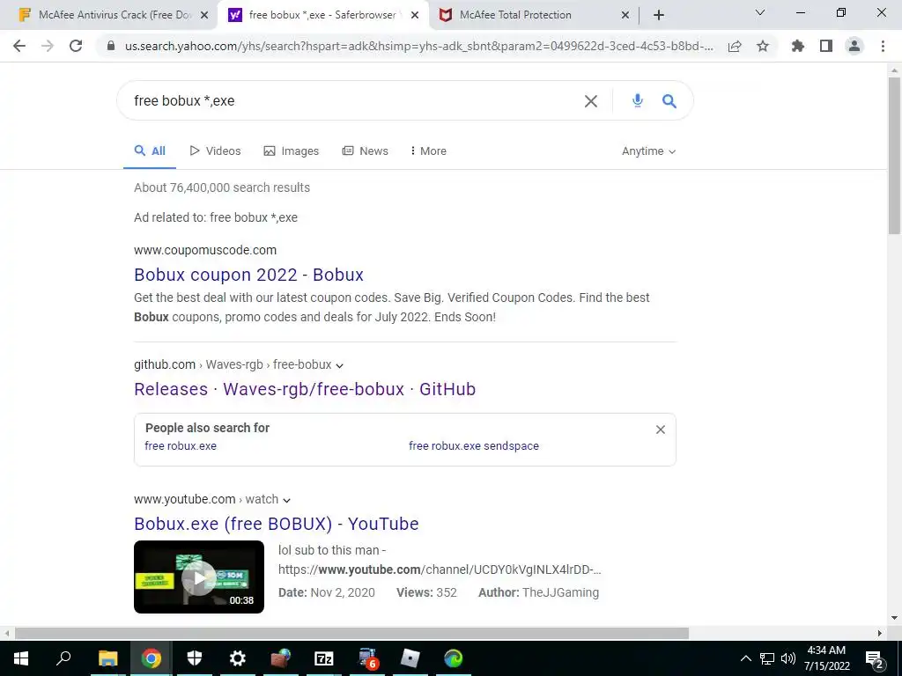Screen dimensions: 902x676
Task: Share this page icon in address bar
Action: click(x=735, y=46)
